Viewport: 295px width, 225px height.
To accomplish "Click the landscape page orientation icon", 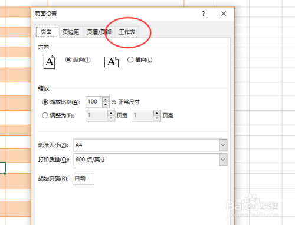I will pos(112,62).
